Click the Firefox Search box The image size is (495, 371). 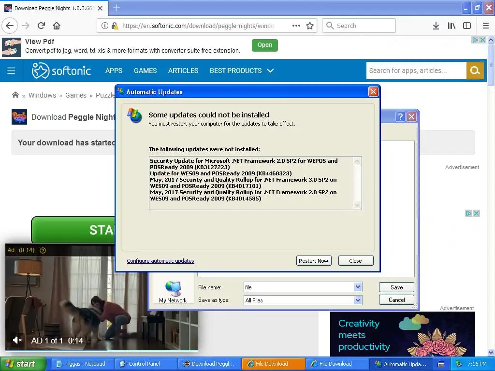point(359,26)
